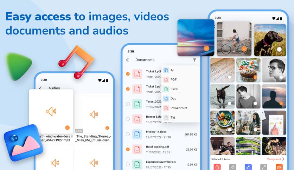This screenshot has width=294, height=170.
Task: Tap the gray expand arrows icon
Action: [x=263, y=167]
